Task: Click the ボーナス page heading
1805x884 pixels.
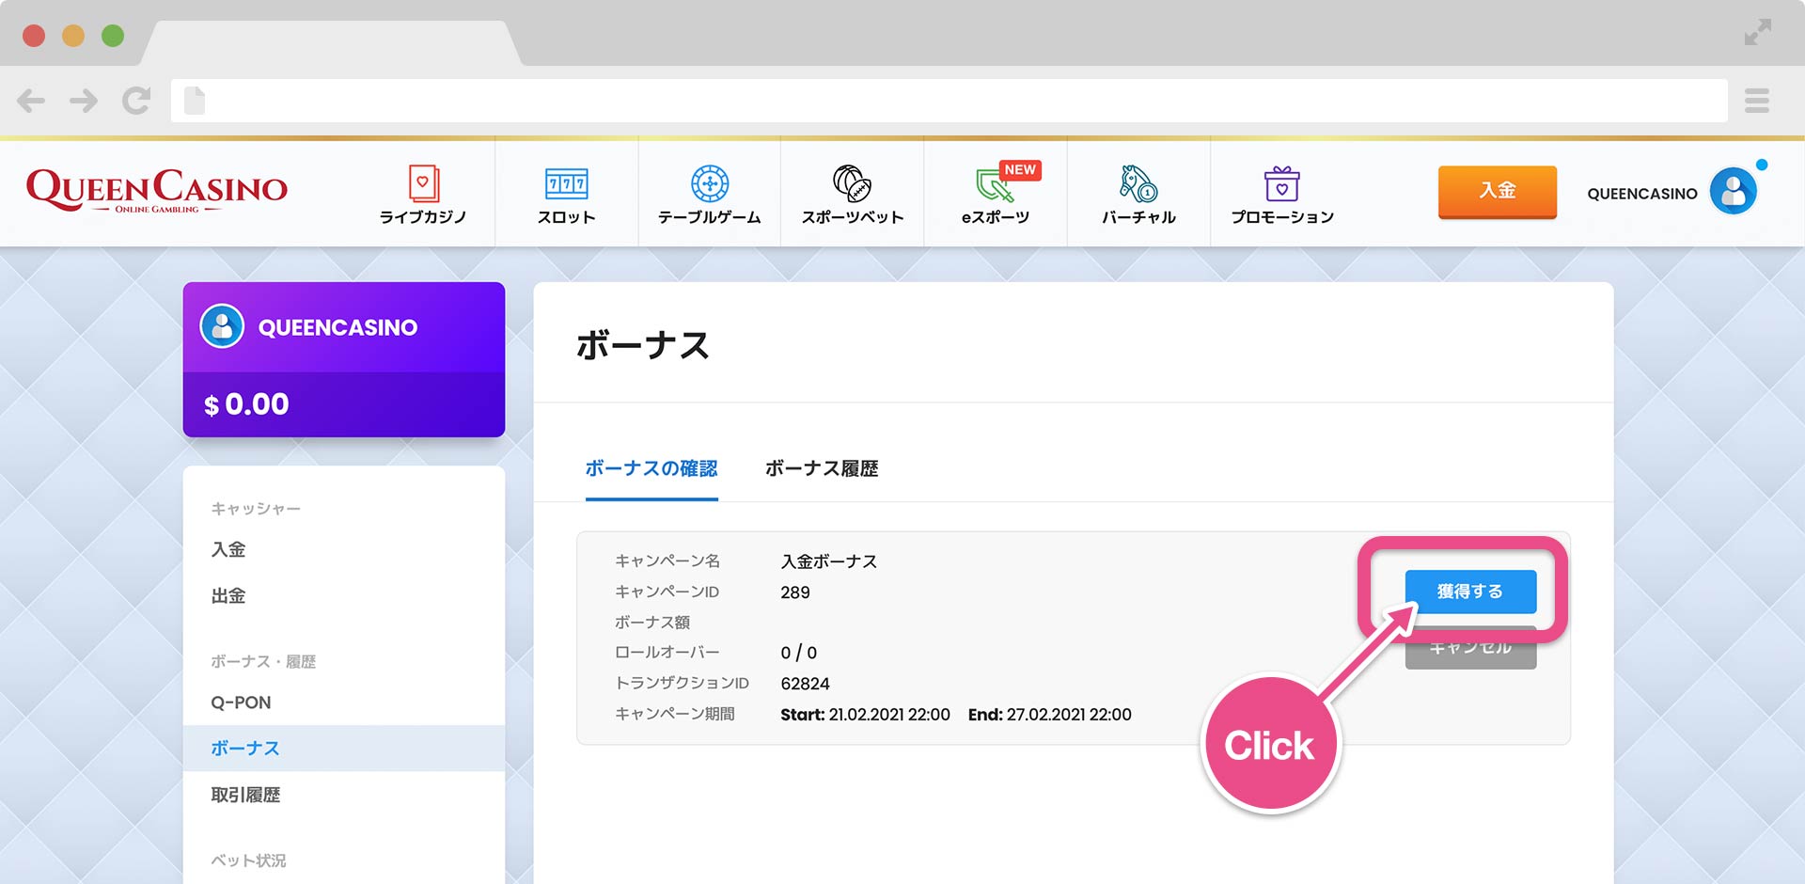Action: pyautogui.click(x=643, y=345)
